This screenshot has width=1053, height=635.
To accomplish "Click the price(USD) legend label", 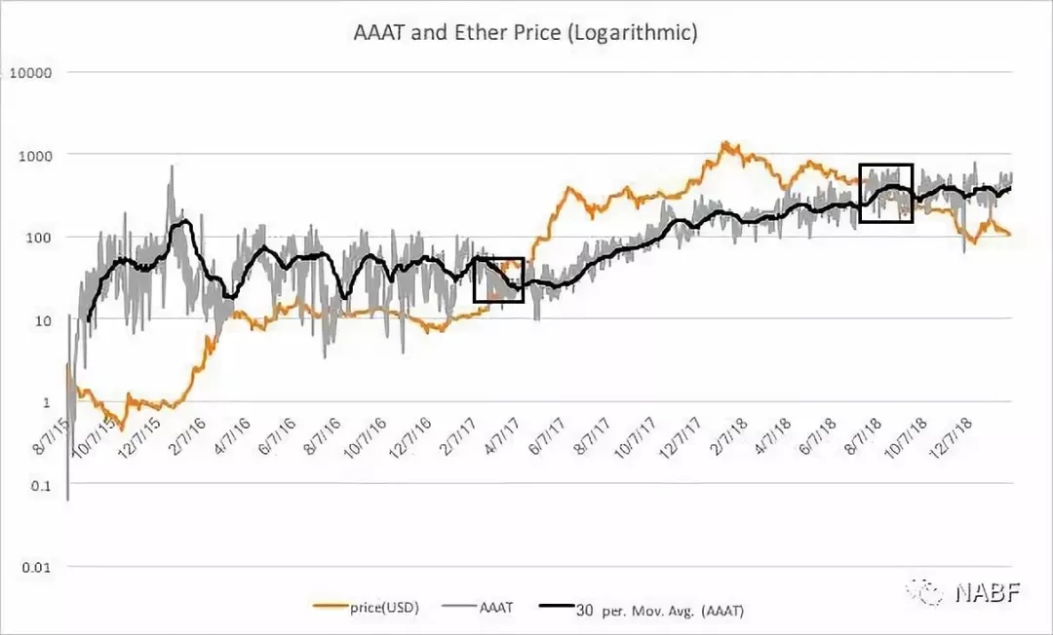I will click(x=384, y=608).
